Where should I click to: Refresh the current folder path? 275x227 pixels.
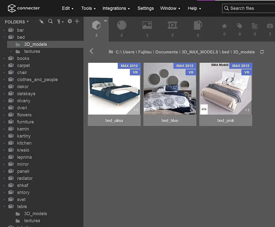tap(262, 52)
